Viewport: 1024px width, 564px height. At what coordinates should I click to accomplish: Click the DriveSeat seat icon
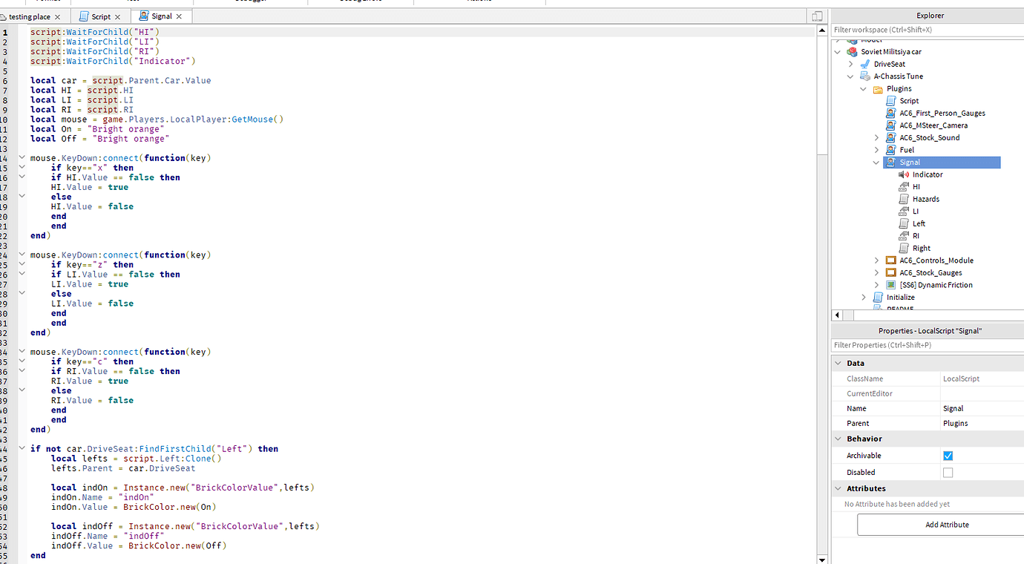[x=864, y=64]
